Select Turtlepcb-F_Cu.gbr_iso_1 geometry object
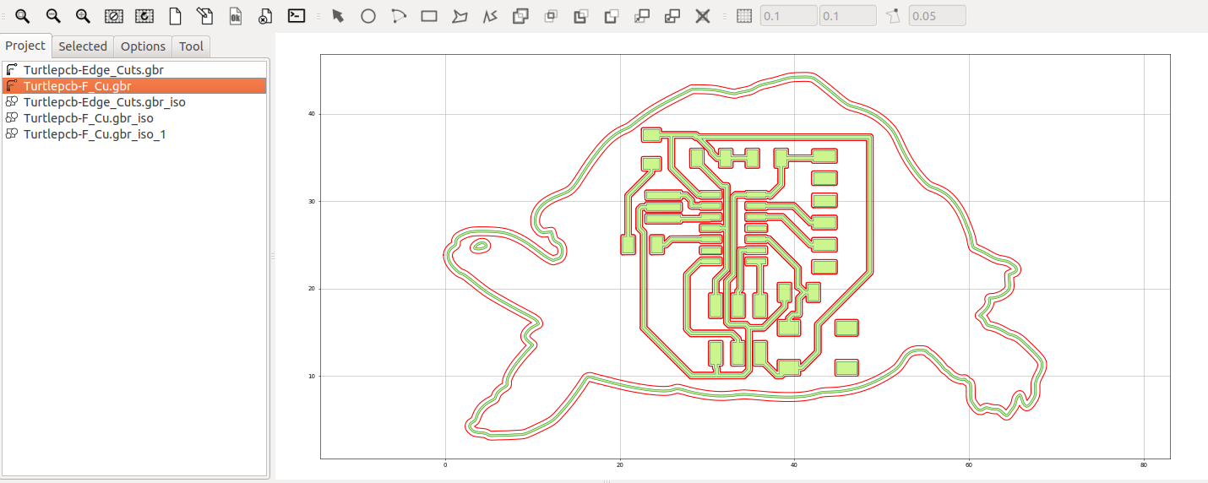The width and height of the screenshot is (1208, 483). pos(134,134)
